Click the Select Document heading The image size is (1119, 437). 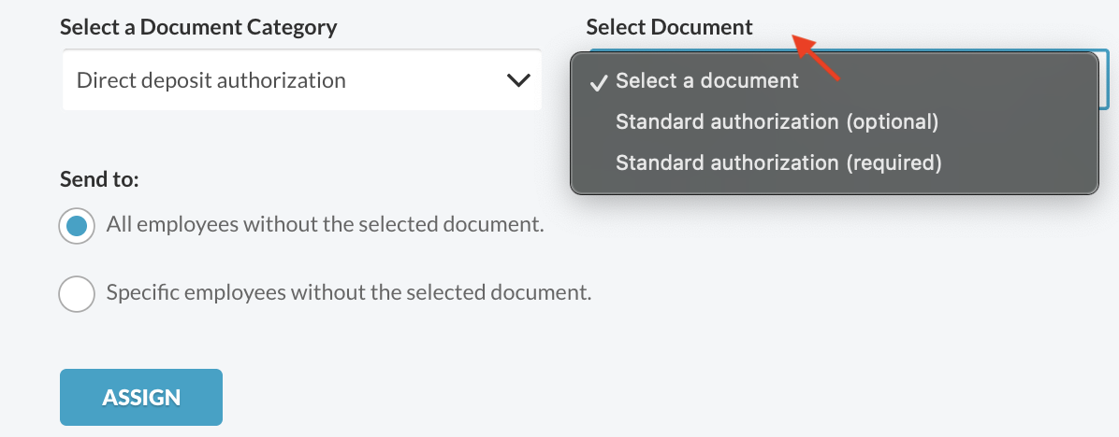(x=669, y=27)
